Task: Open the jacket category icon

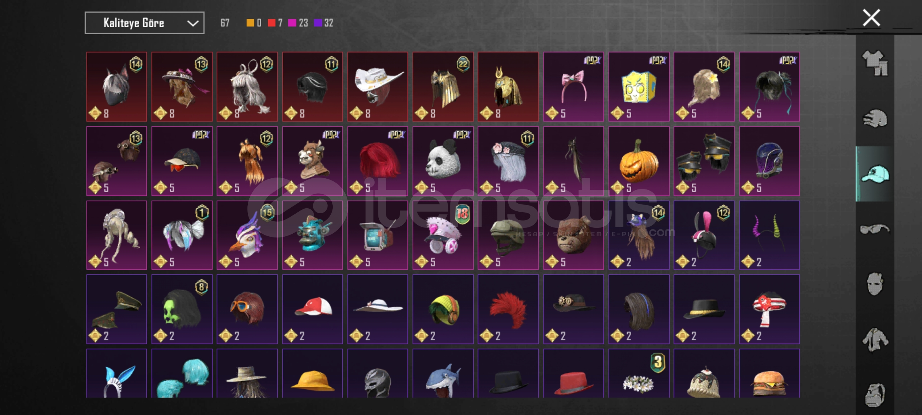Action: click(875, 340)
